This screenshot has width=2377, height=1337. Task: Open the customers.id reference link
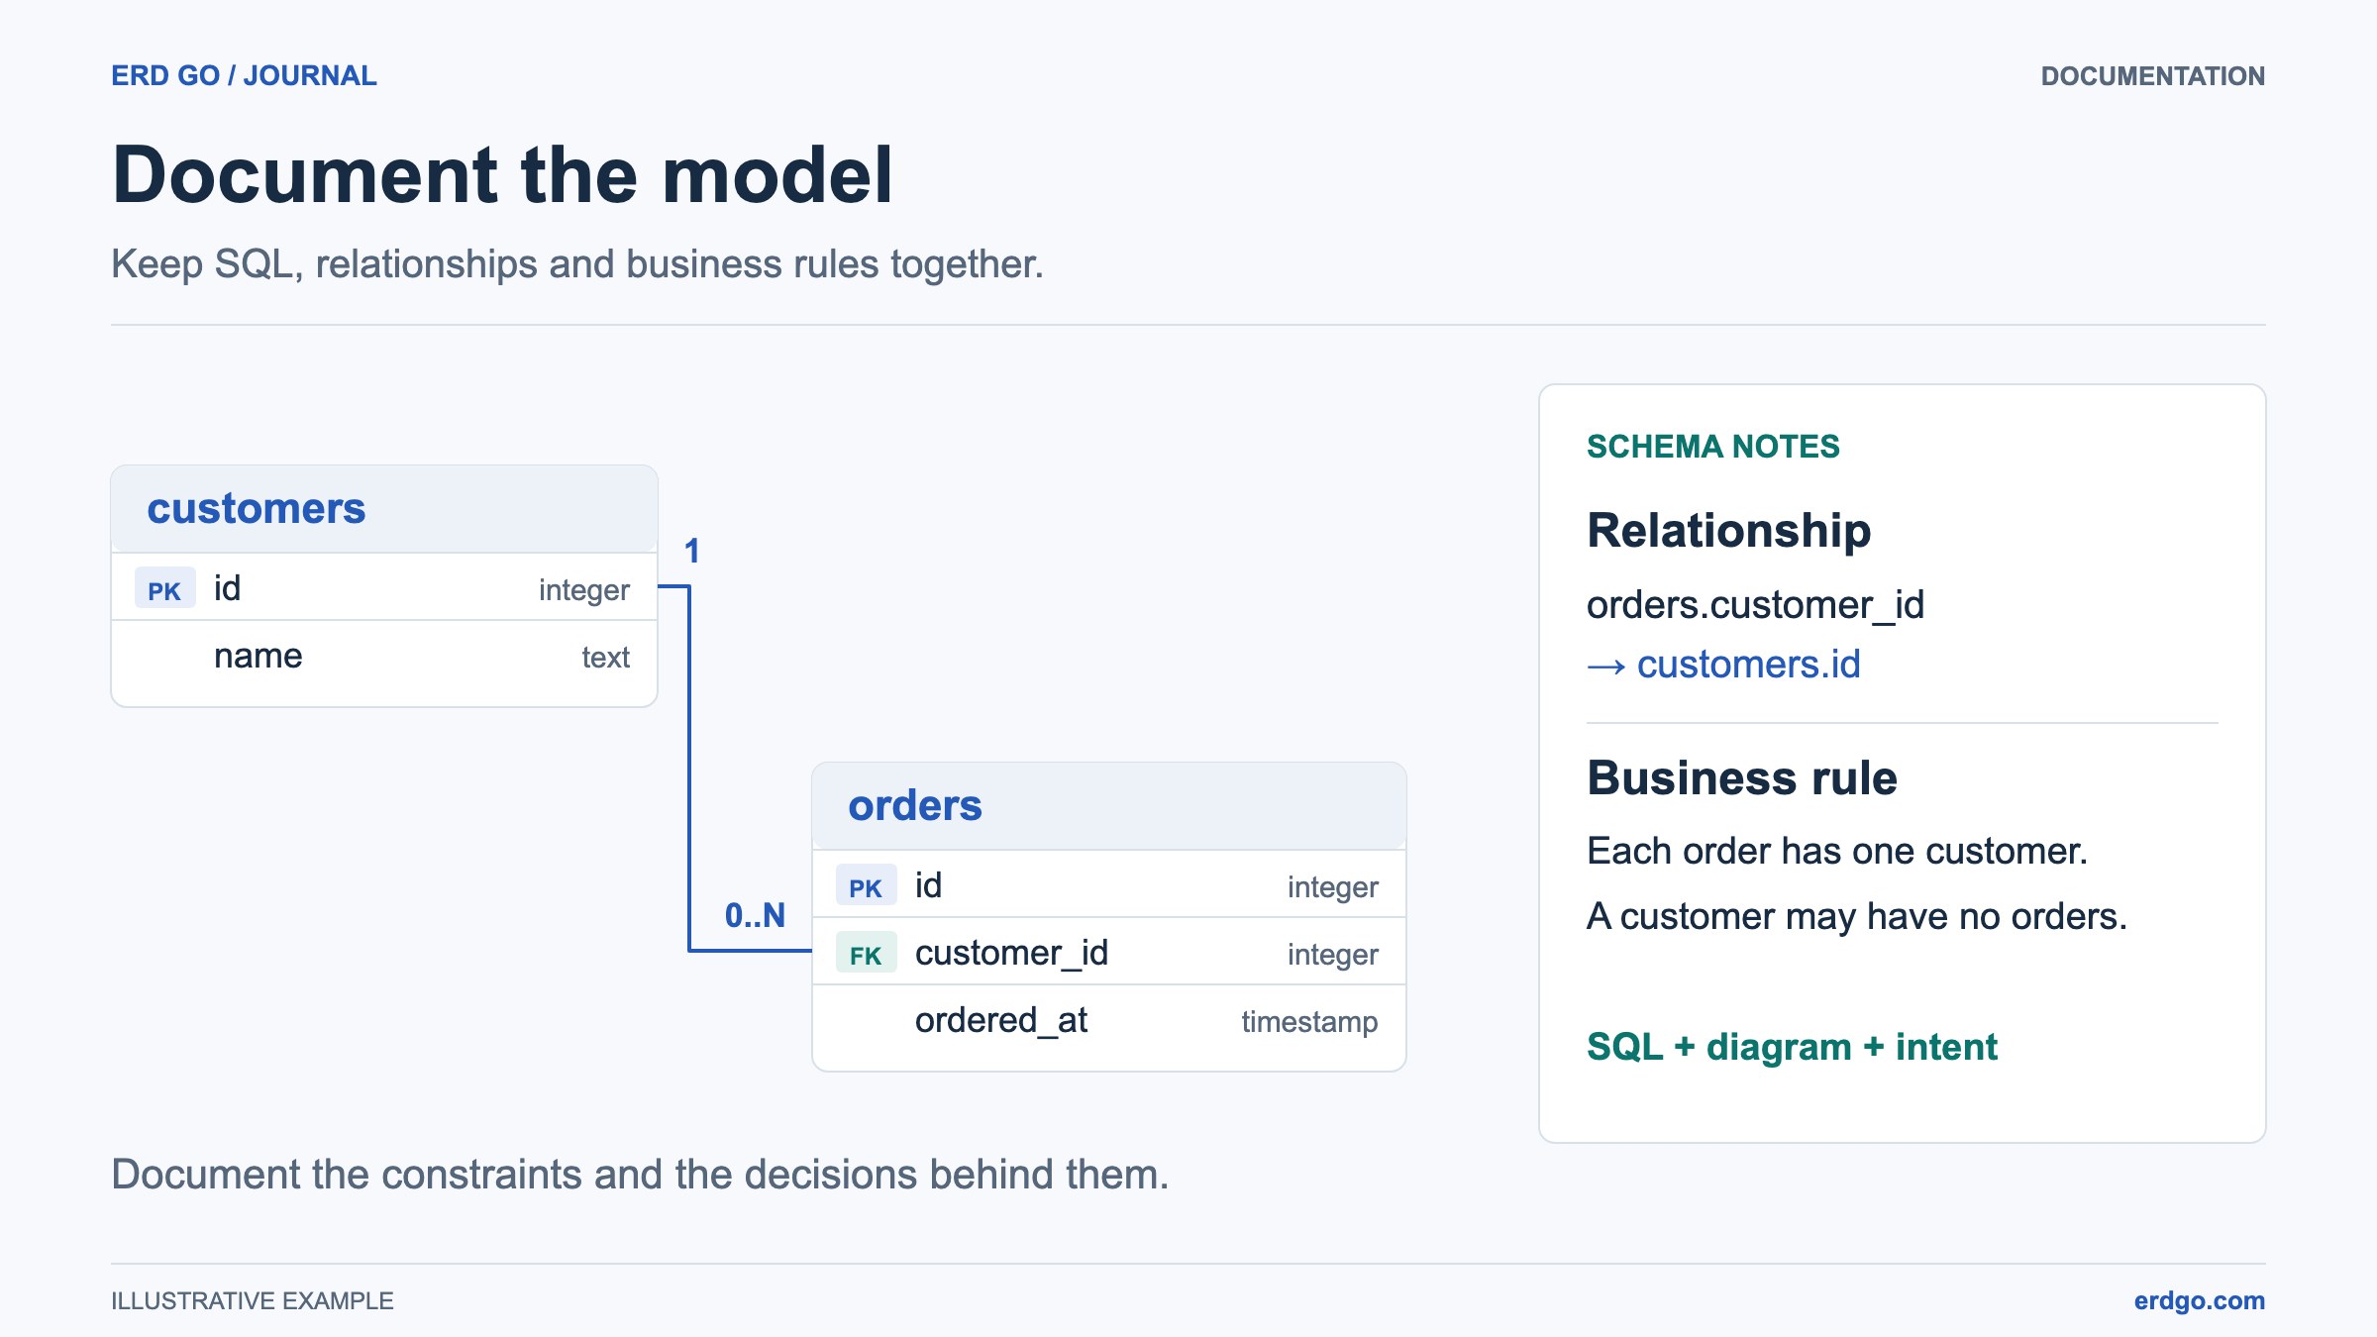click(x=1723, y=664)
